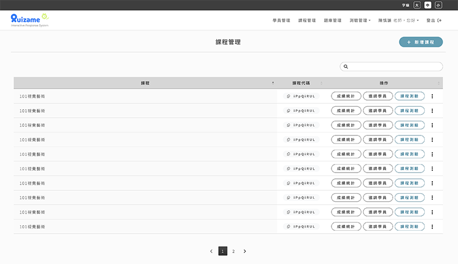The height and width of the screenshot is (264, 458).
Task: Open 題庫管理 in the navigation bar
Action: point(333,20)
